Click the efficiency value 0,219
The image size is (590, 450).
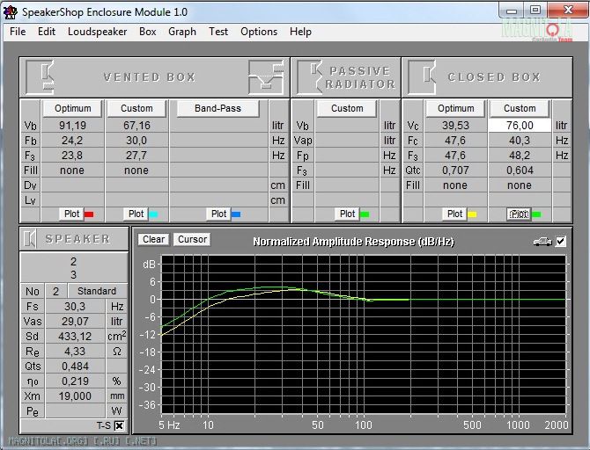click(x=75, y=381)
